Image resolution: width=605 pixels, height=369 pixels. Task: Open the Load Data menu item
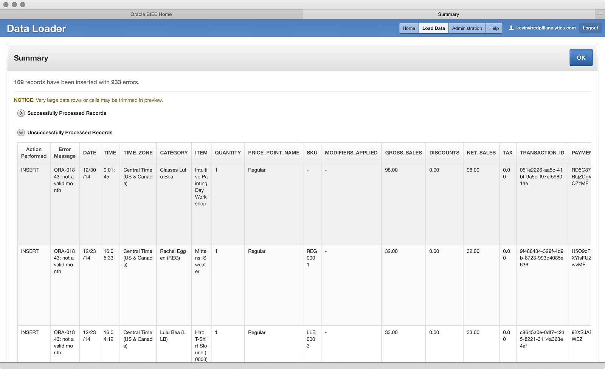tap(433, 28)
